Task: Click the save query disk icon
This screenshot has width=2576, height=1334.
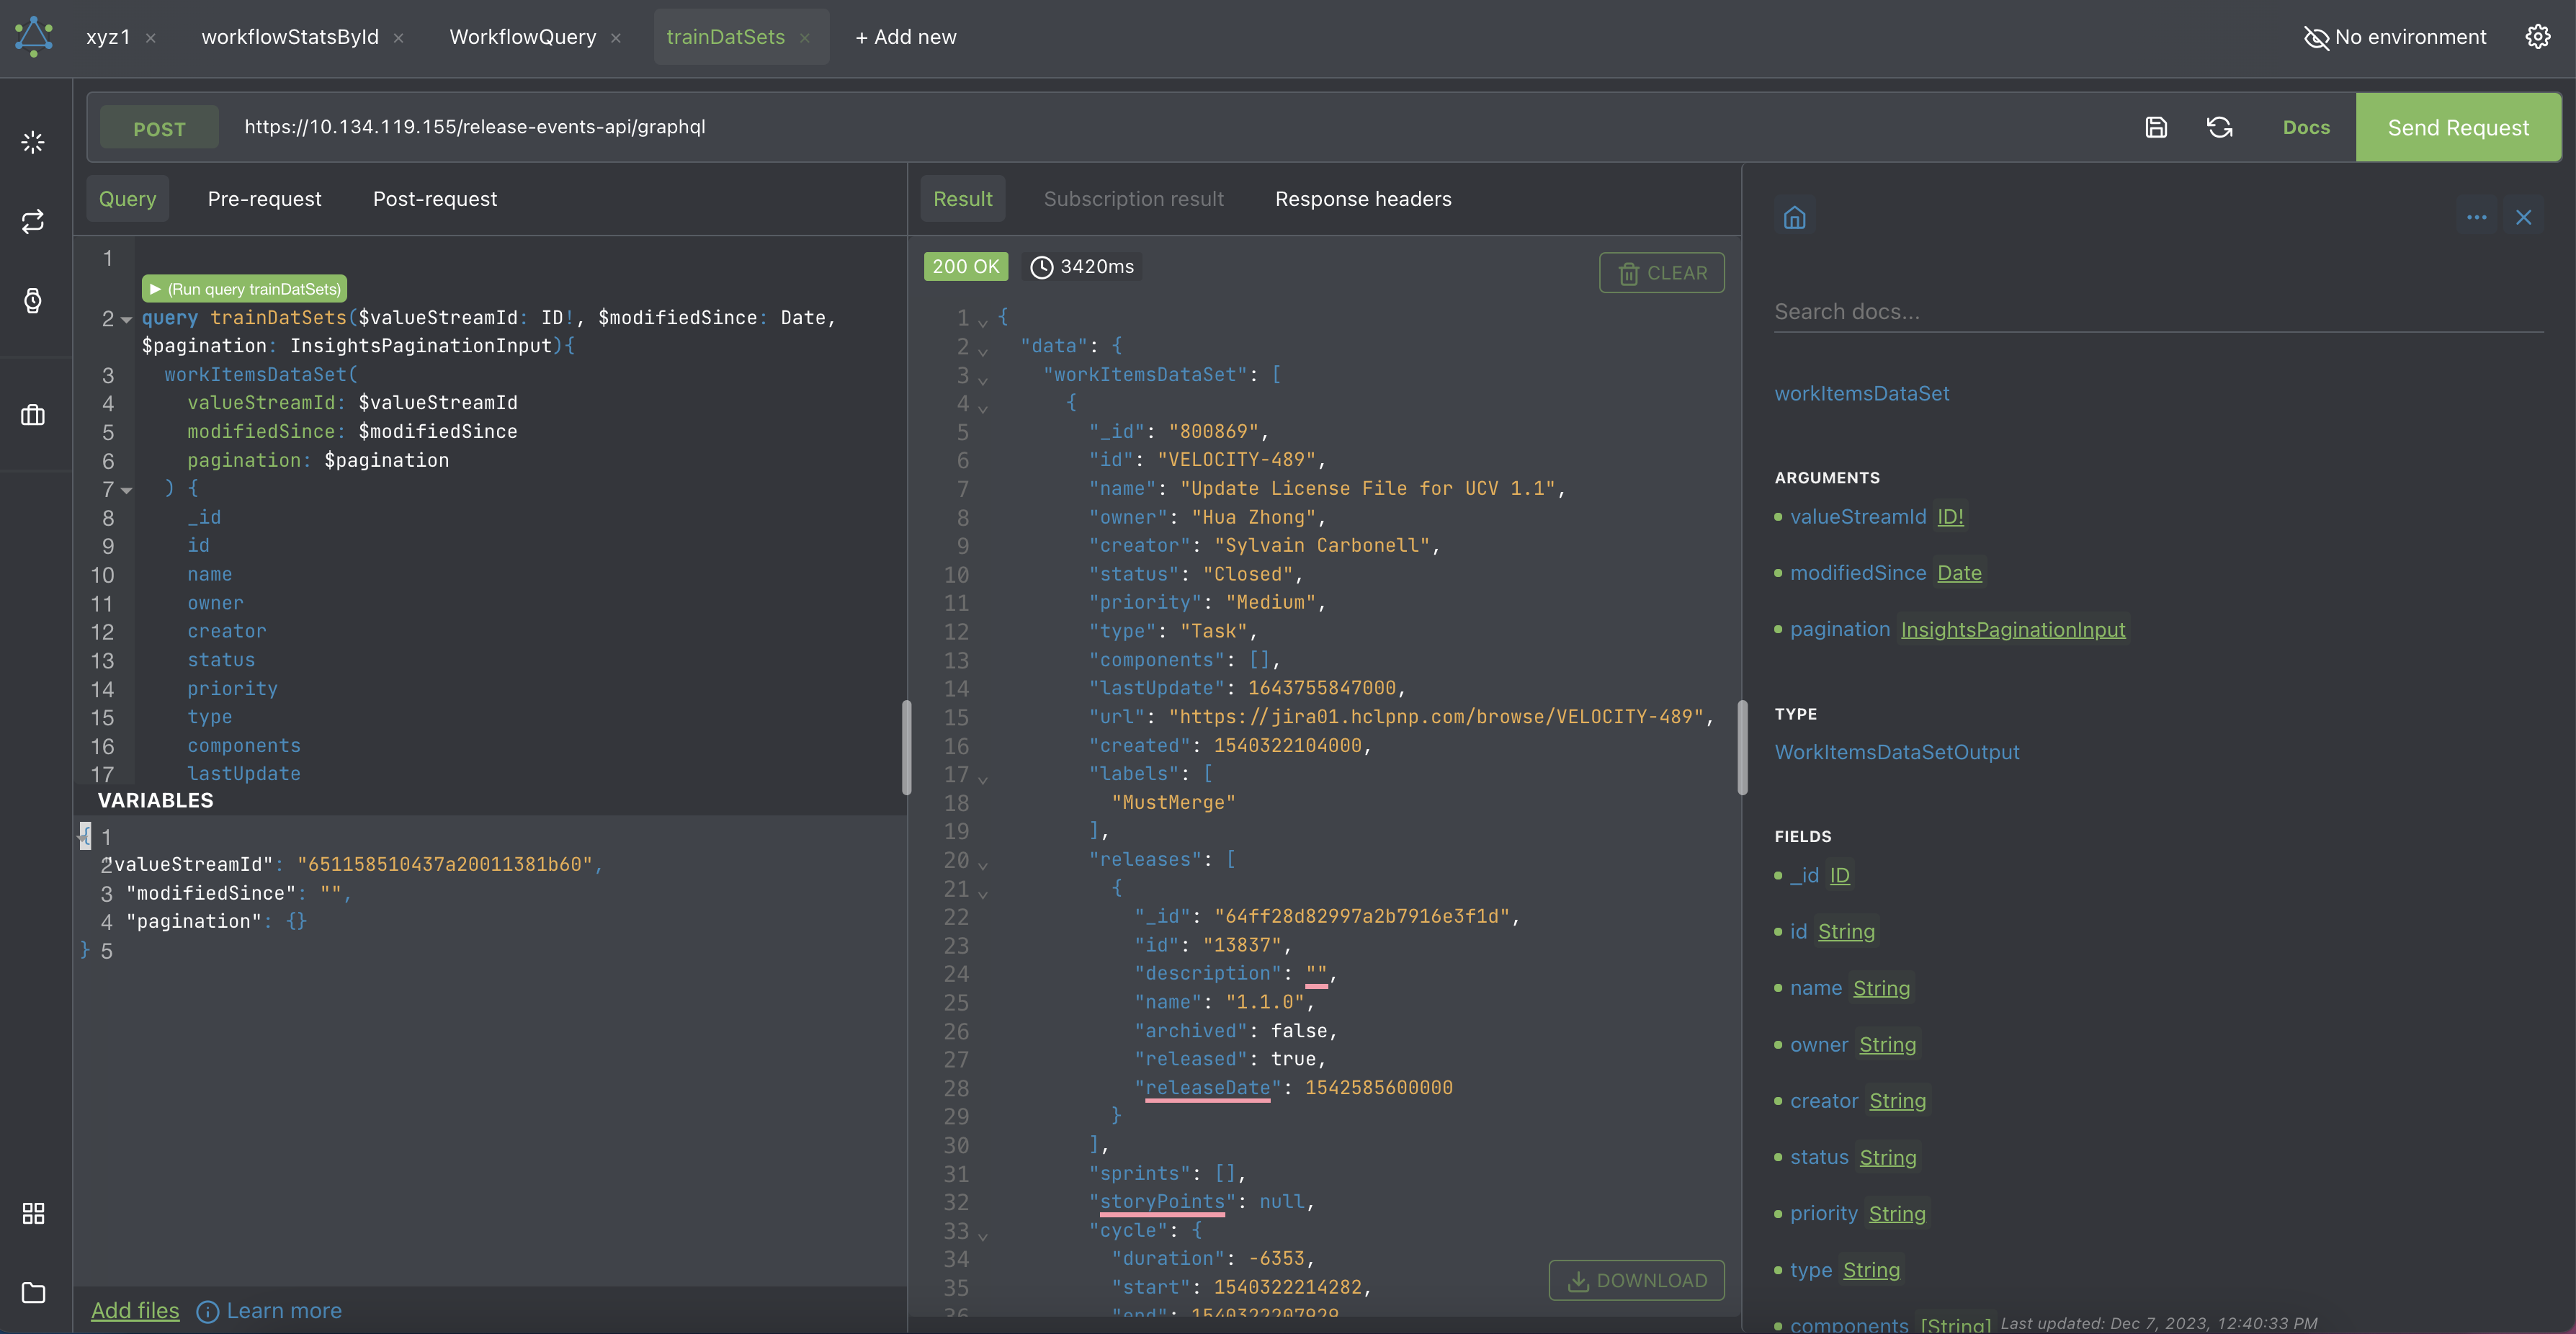Action: (x=2156, y=127)
